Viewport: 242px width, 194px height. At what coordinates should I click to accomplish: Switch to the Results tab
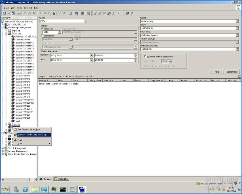point(61,179)
